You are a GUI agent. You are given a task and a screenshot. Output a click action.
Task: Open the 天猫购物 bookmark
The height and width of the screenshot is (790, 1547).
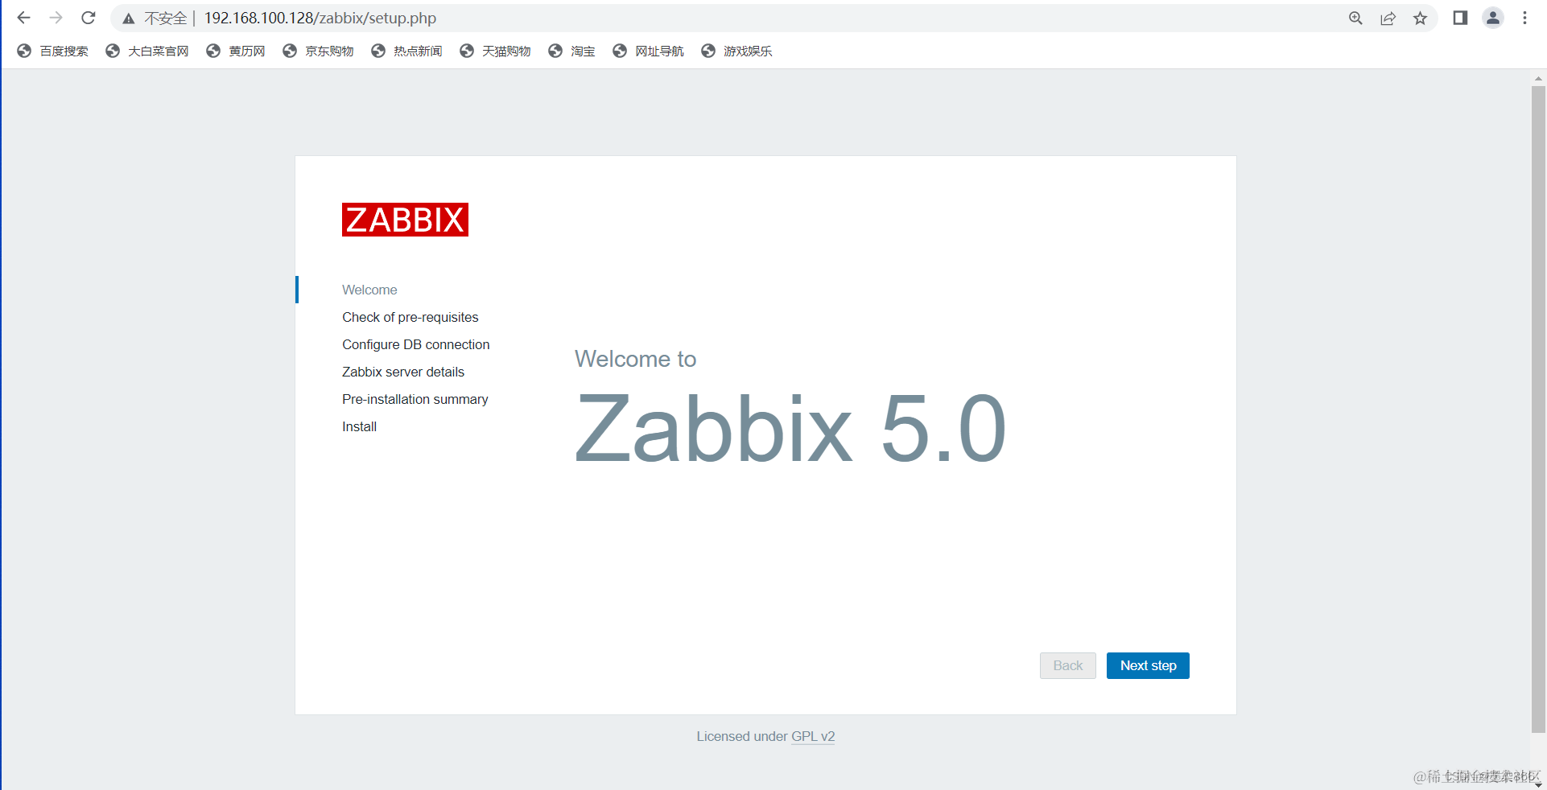click(x=495, y=51)
